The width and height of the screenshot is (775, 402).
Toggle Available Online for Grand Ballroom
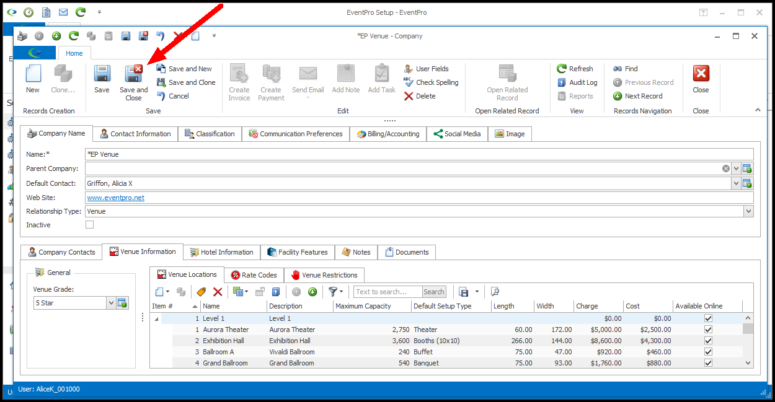(708, 363)
